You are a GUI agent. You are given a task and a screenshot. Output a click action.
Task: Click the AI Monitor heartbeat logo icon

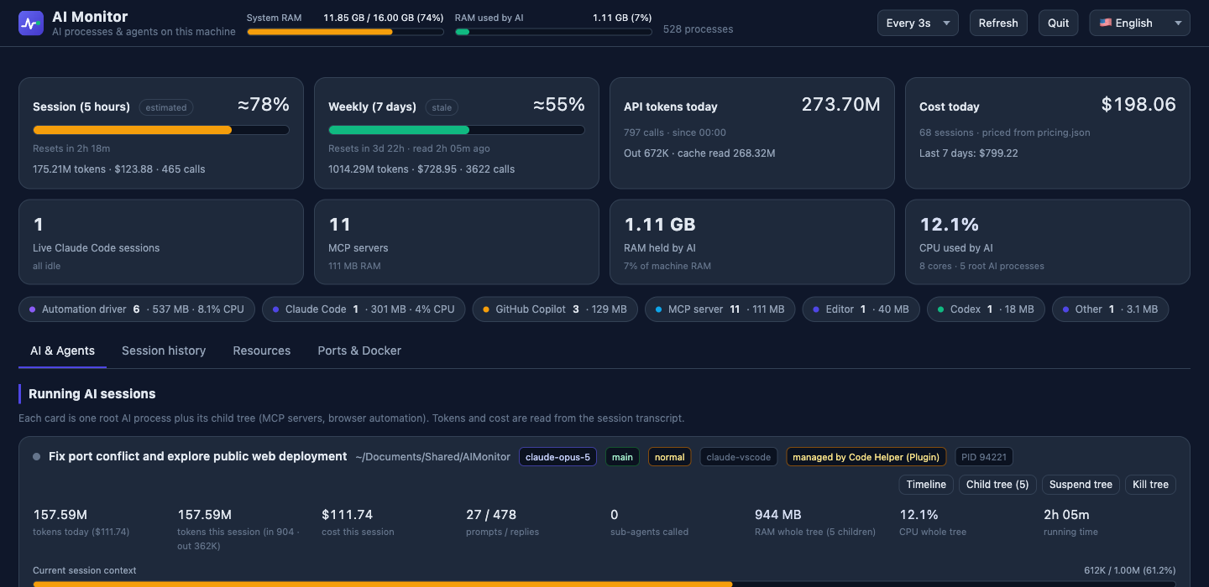(x=30, y=23)
